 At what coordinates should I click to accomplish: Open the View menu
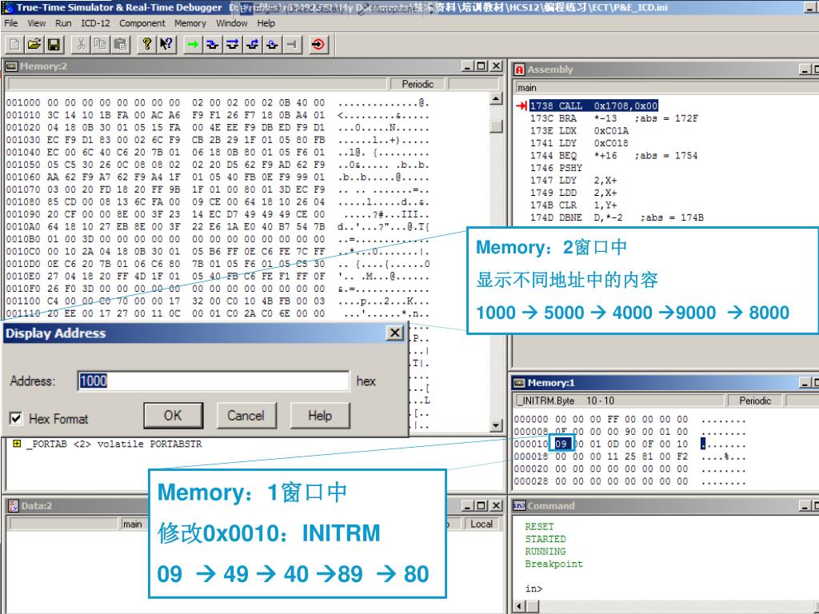tap(37, 23)
